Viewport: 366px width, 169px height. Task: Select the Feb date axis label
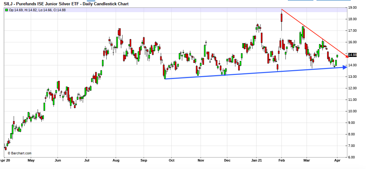coord(281,160)
